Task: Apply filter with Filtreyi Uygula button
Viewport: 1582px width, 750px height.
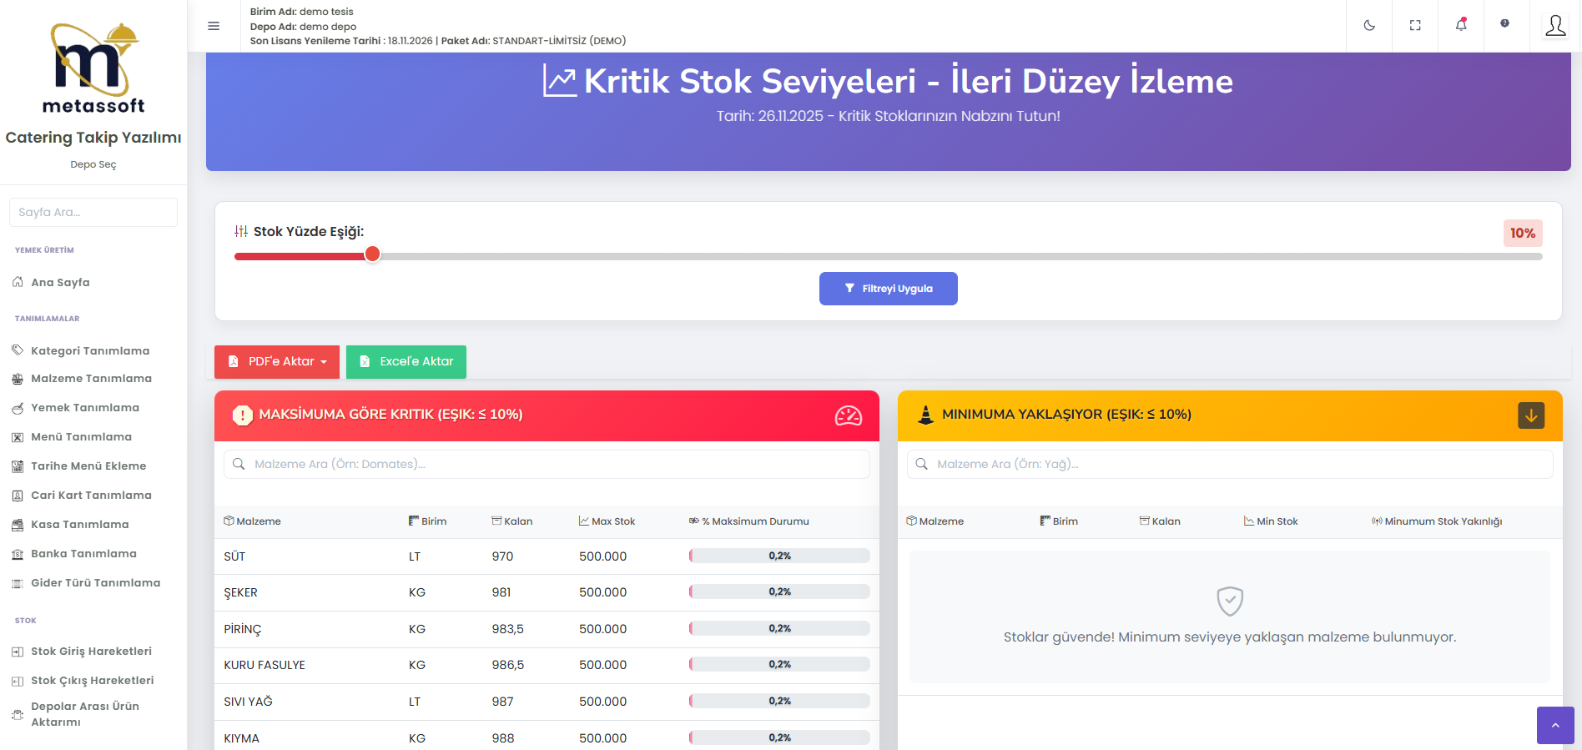Action: coord(888,289)
